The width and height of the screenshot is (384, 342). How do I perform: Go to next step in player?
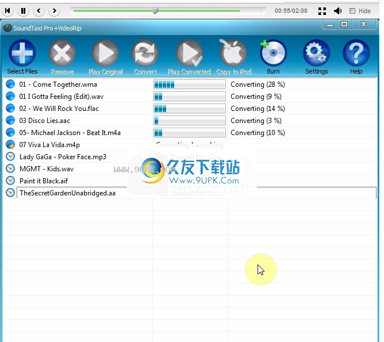(55, 11)
